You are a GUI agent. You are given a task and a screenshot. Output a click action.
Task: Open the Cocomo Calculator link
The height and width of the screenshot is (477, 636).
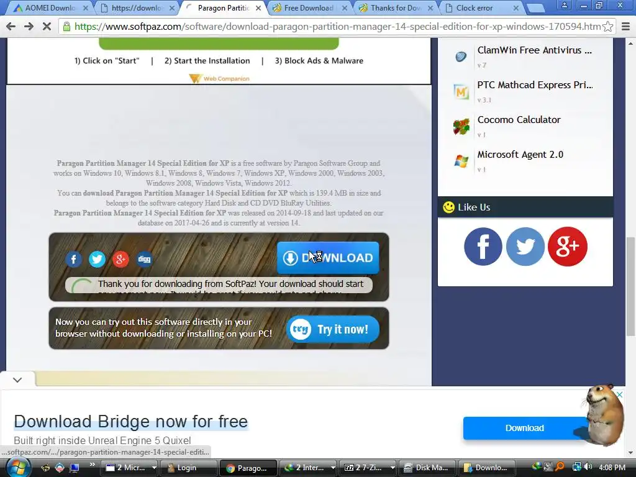tap(519, 120)
